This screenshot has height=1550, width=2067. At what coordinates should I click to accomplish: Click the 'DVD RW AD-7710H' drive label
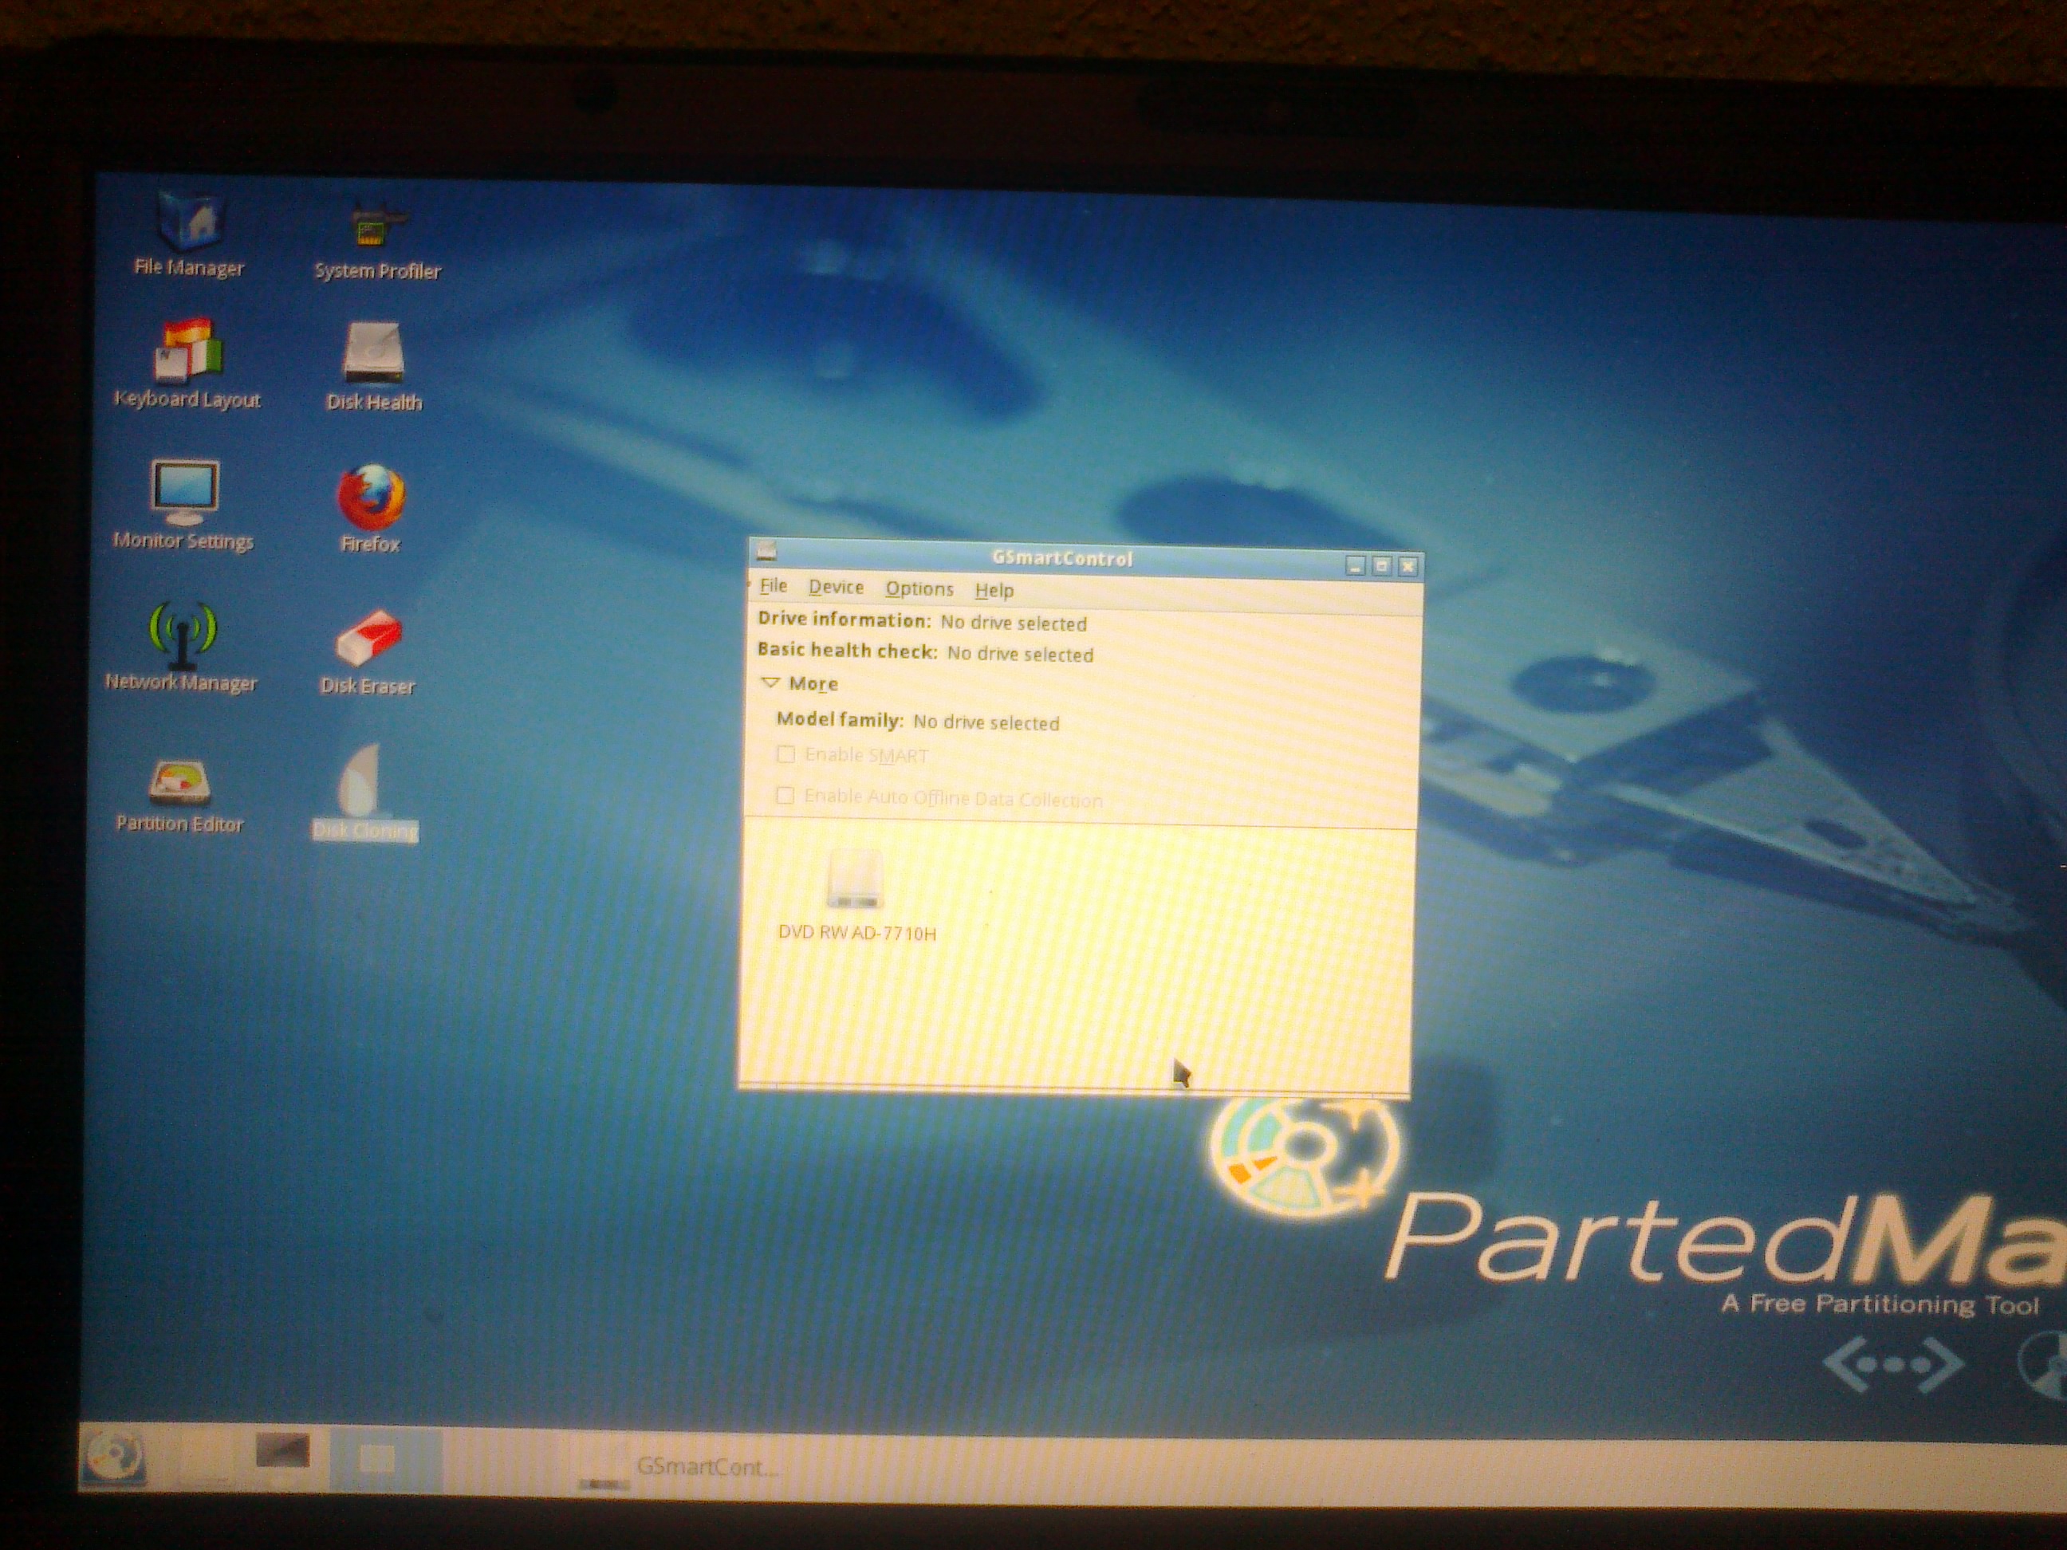(857, 932)
